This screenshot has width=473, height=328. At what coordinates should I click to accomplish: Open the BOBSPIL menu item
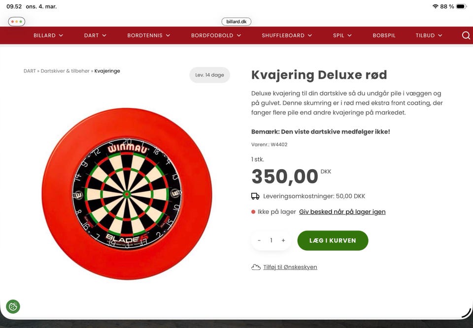click(x=384, y=35)
